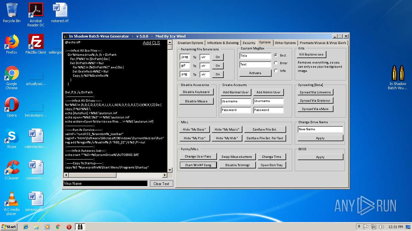
Task: Open the folder icon in taskbar
Action: 36,227
